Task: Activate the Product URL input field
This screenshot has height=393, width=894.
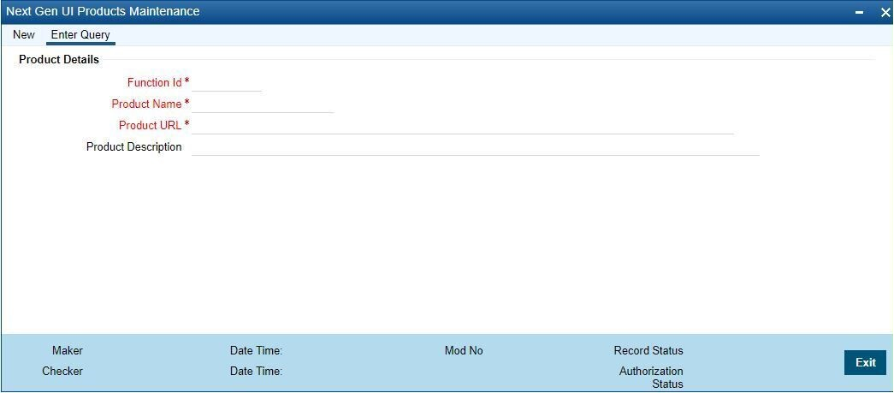Action: 462,126
